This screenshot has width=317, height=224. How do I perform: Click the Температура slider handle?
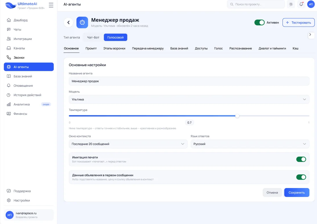pos(237,116)
